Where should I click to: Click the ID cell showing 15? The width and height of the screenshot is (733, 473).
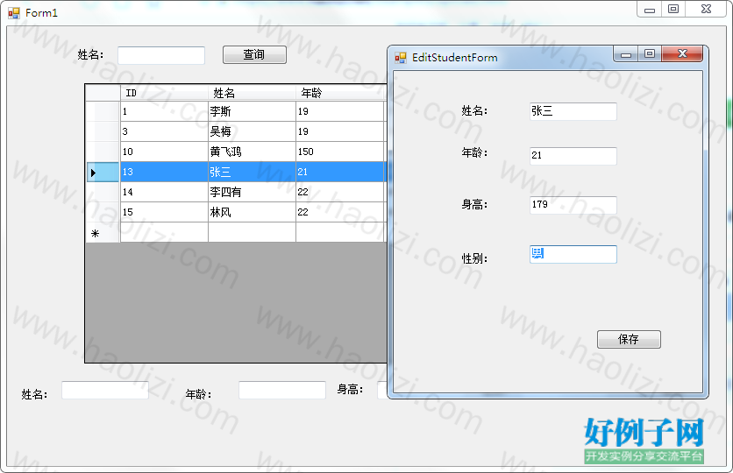pyautogui.click(x=164, y=212)
